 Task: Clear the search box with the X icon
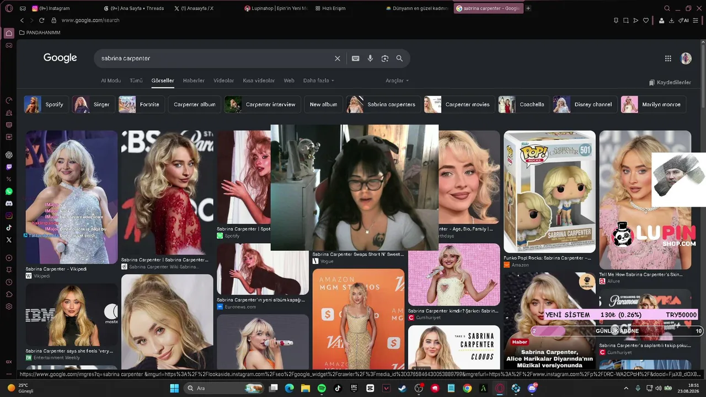[338, 58]
